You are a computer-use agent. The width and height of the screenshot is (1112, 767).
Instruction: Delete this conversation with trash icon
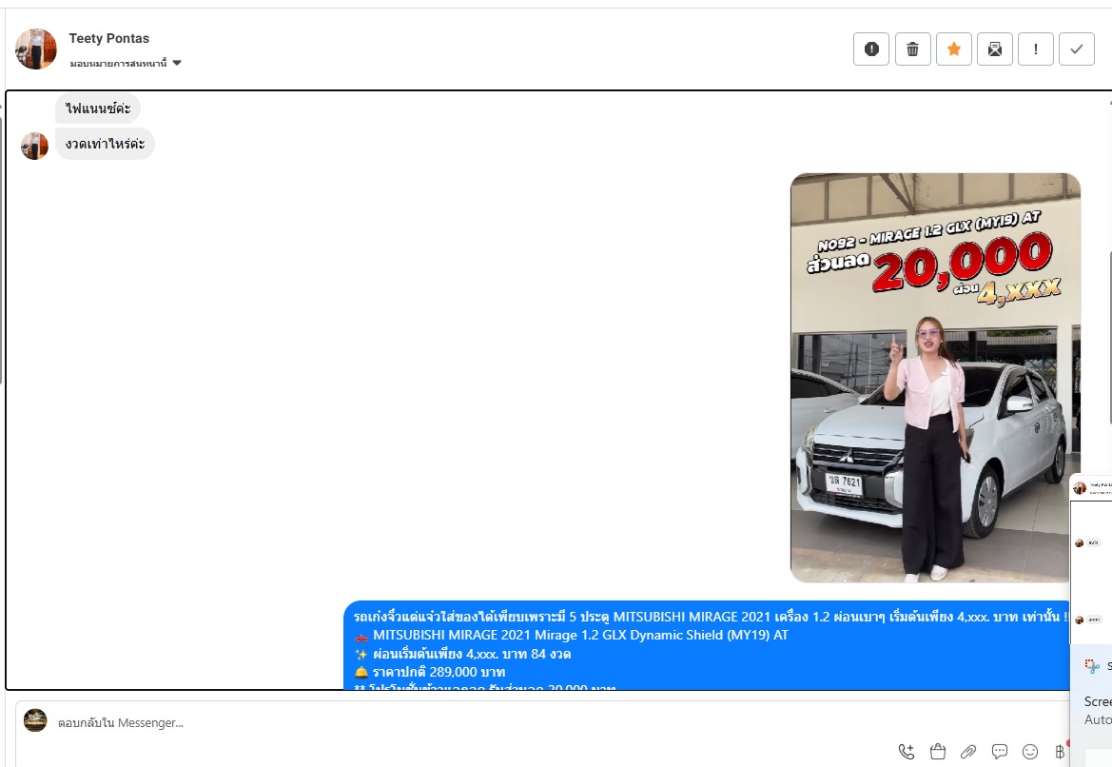913,49
